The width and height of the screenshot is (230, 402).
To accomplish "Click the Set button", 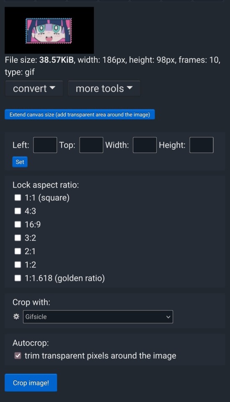I will (20, 162).
